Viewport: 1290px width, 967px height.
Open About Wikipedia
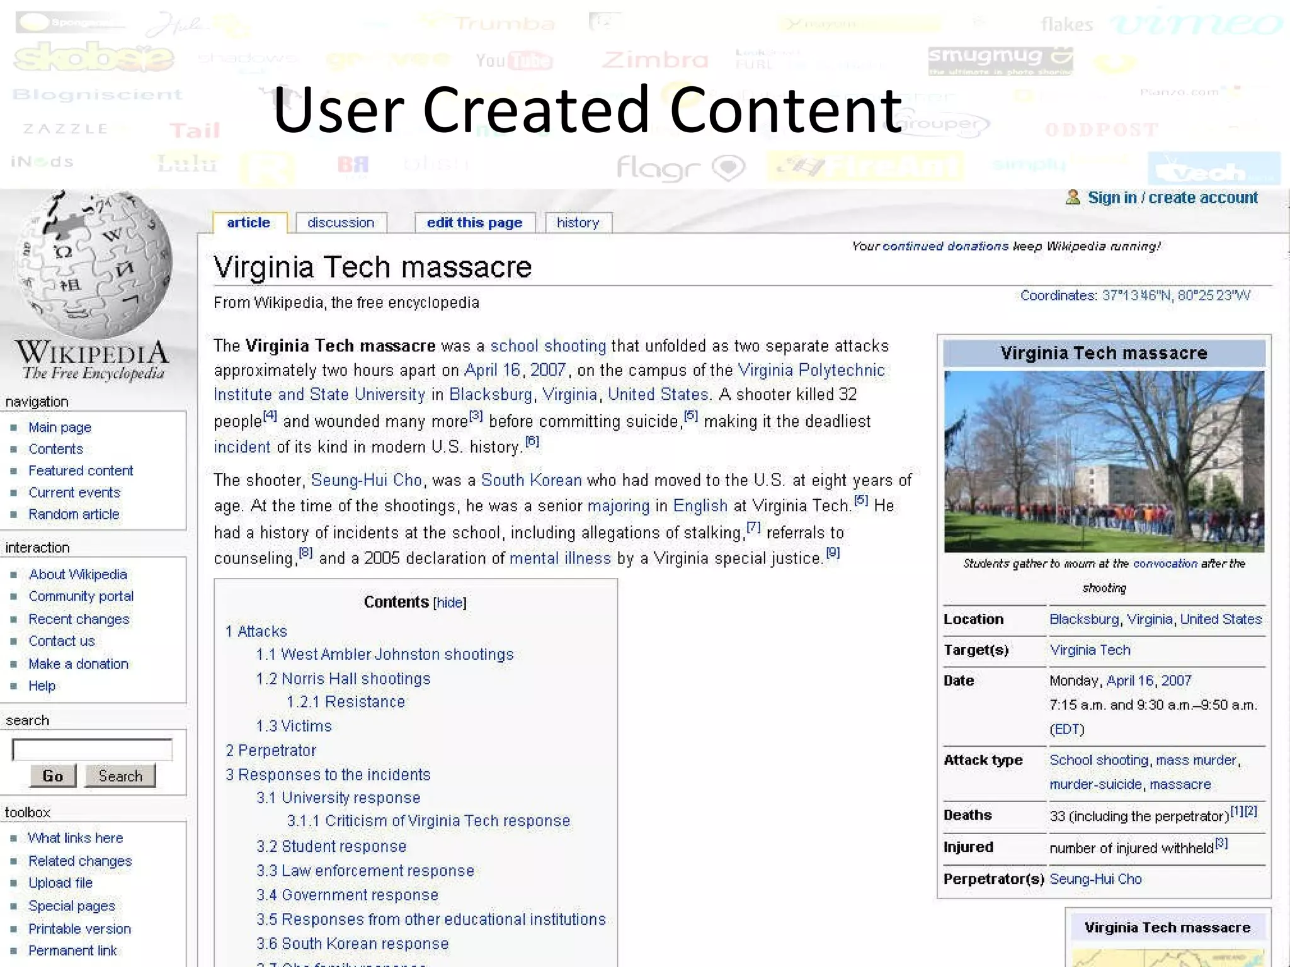(78, 574)
